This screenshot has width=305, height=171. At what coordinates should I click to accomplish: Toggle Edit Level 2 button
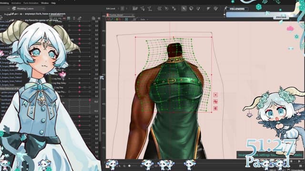(x=122, y=9)
